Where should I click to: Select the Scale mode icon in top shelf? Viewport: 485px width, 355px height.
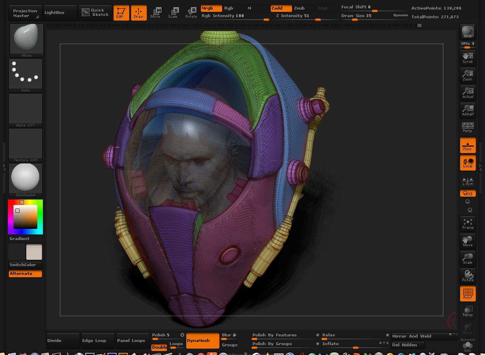[173, 13]
